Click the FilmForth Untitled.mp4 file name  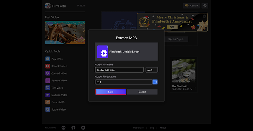[124, 52]
